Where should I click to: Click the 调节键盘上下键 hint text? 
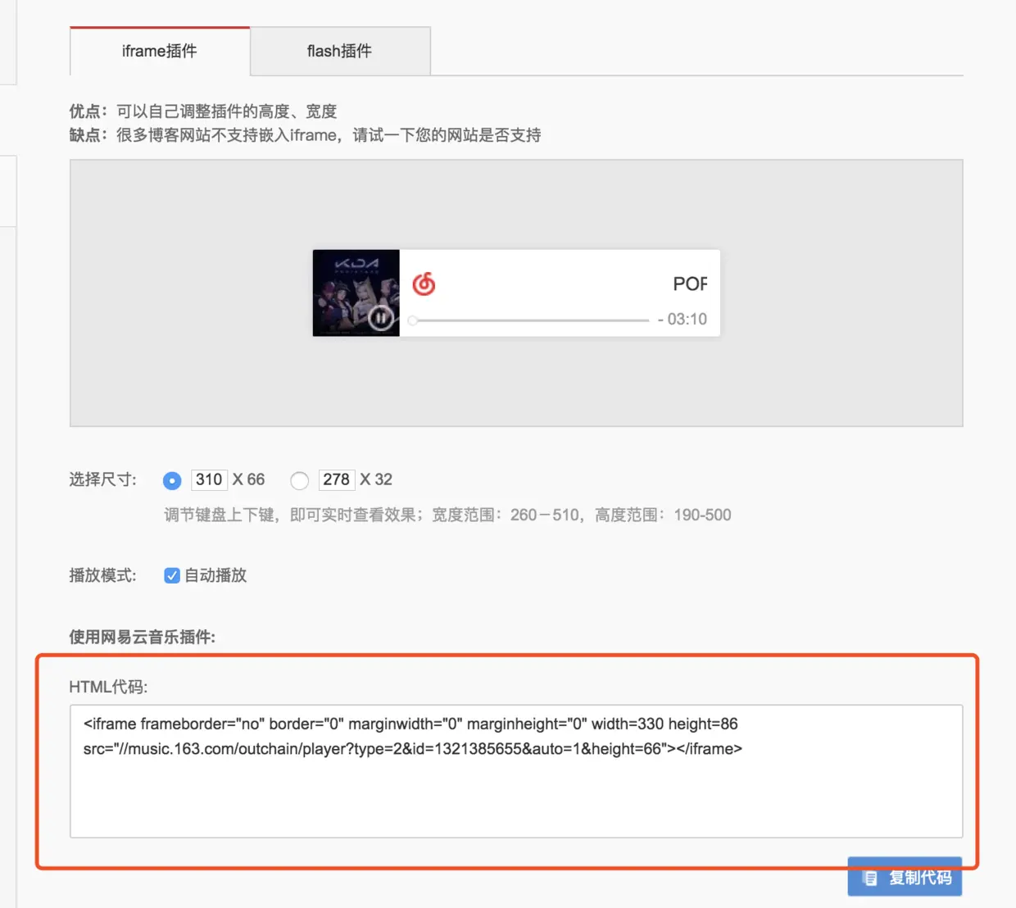(x=447, y=515)
